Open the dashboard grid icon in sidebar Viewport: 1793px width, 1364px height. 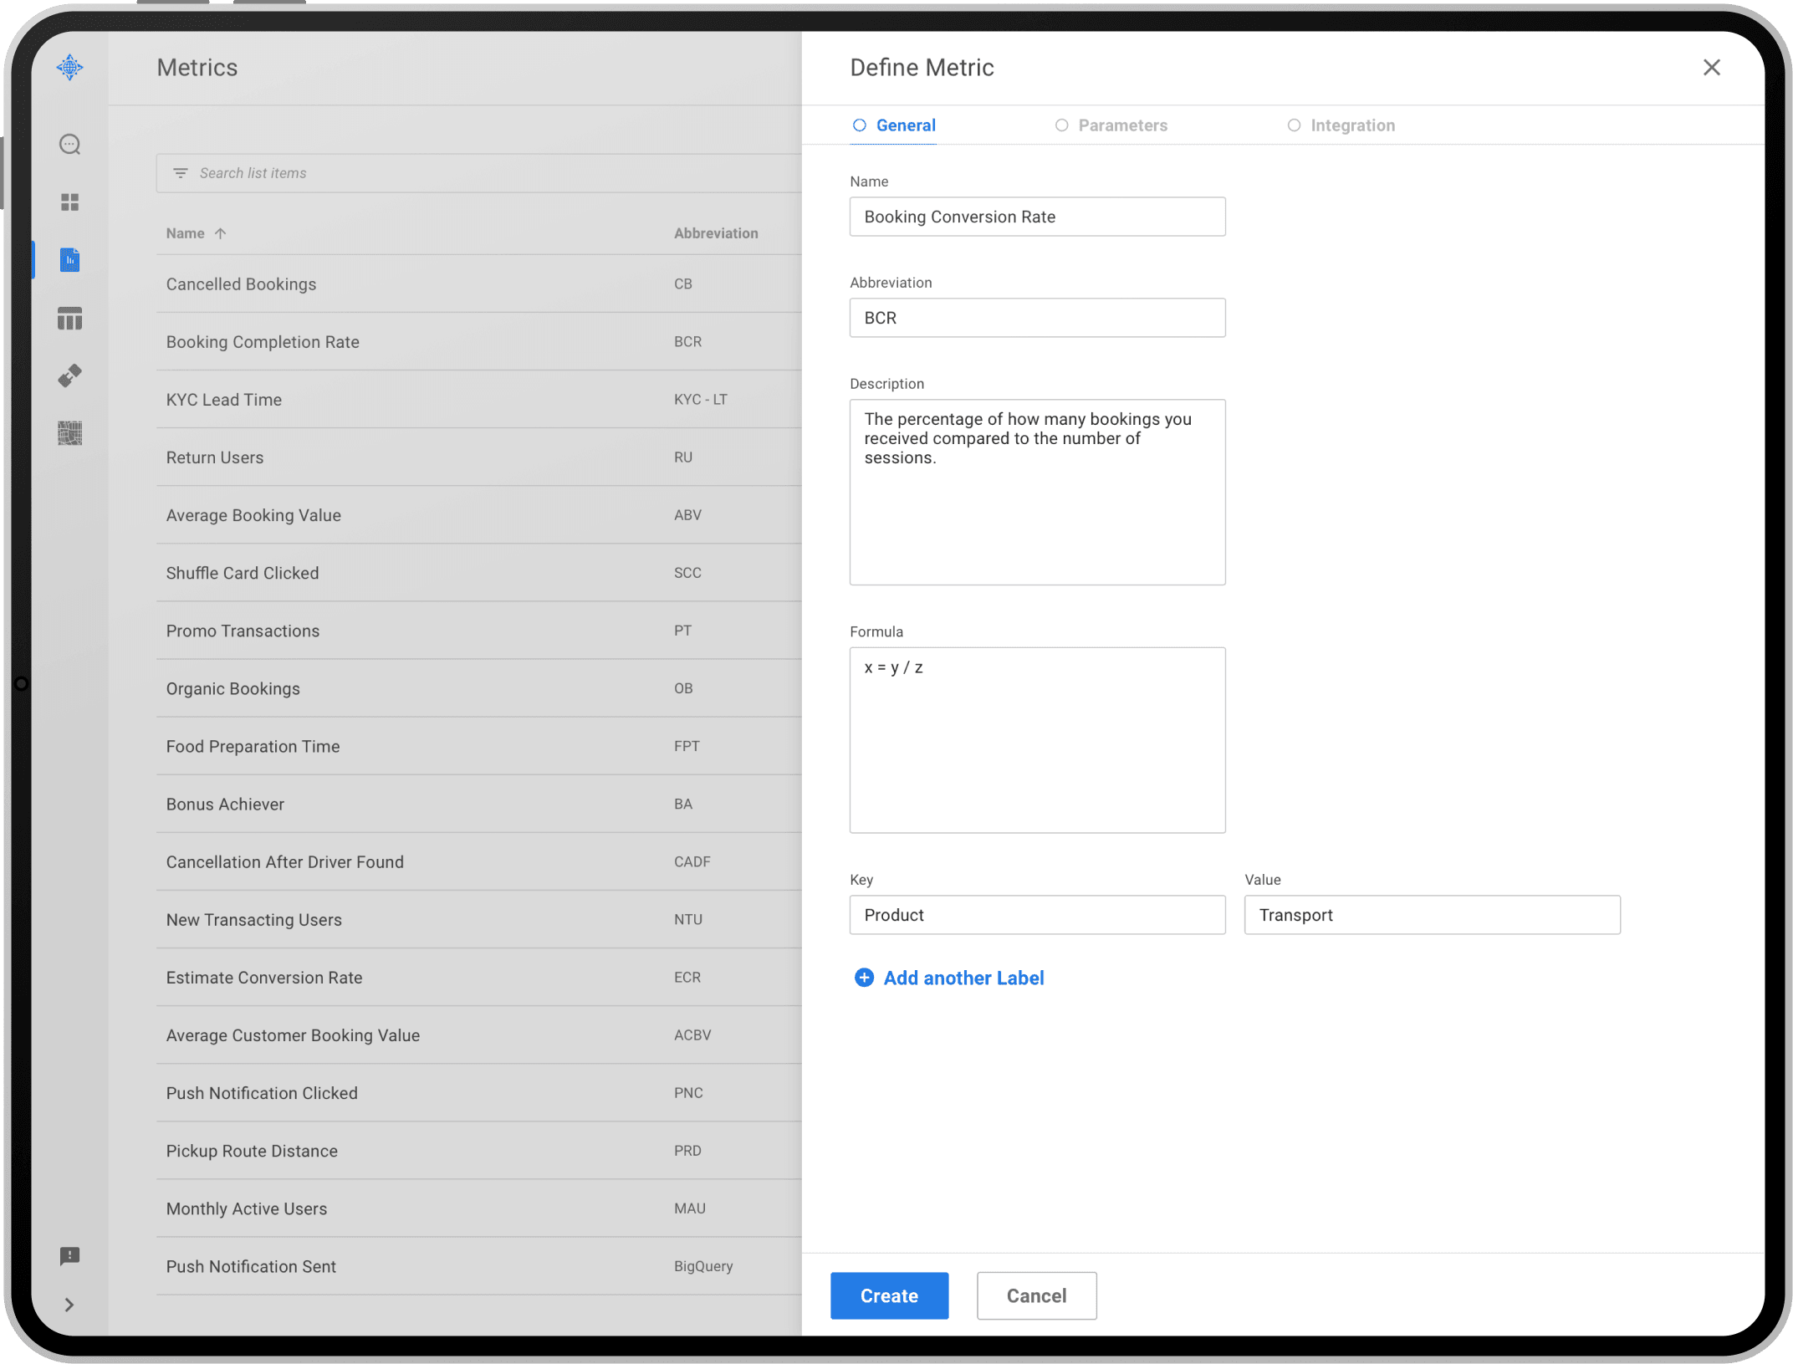coord(69,202)
